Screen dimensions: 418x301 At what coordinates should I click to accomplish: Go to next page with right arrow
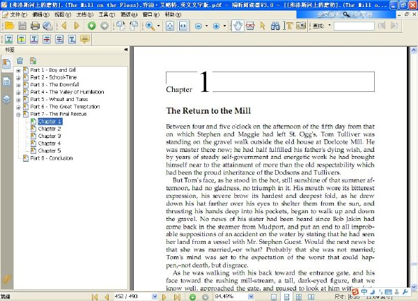tap(77, 26)
